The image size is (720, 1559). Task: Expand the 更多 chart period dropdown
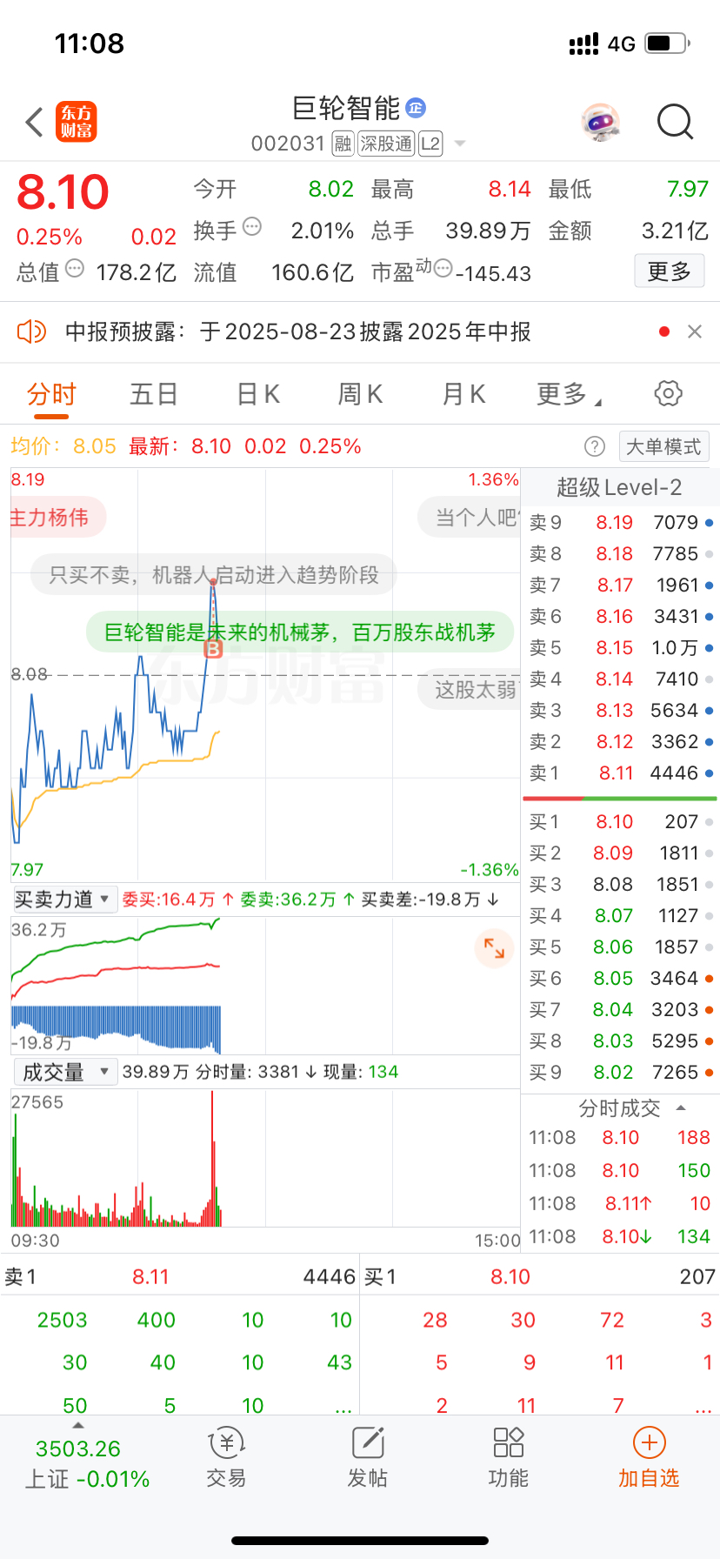(x=570, y=394)
